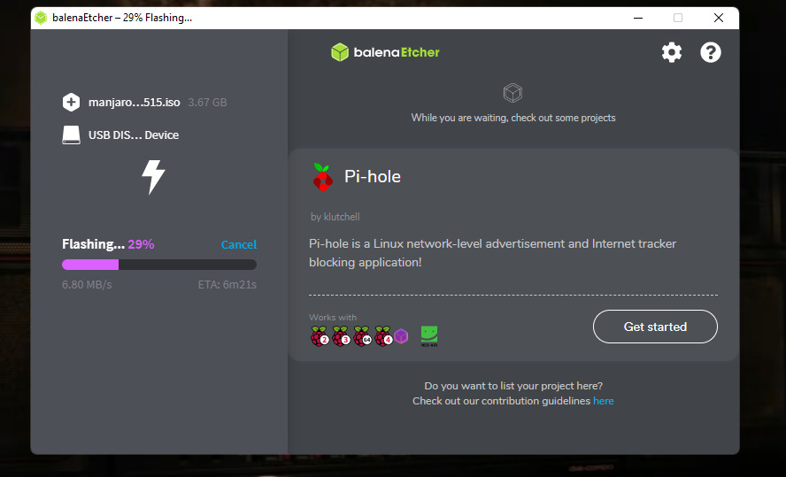Click the balenaEtcher logo in header
Viewport: 786px width, 477px height.
coord(385,52)
